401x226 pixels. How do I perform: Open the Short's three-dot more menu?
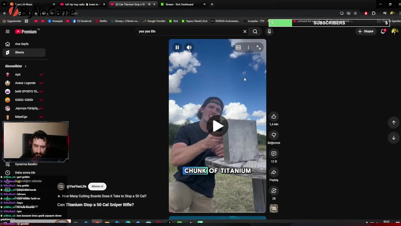(x=248, y=47)
